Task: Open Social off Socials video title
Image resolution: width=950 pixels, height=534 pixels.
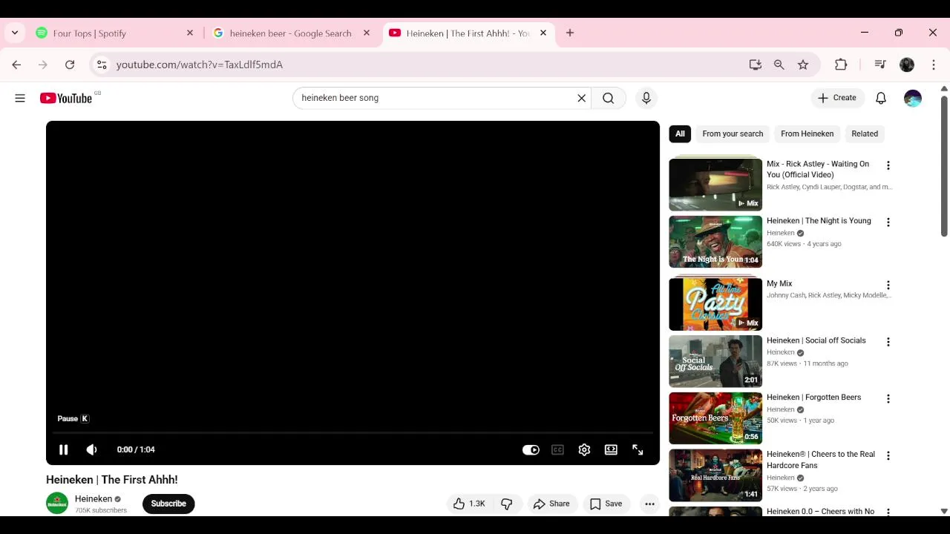Action: (x=816, y=340)
